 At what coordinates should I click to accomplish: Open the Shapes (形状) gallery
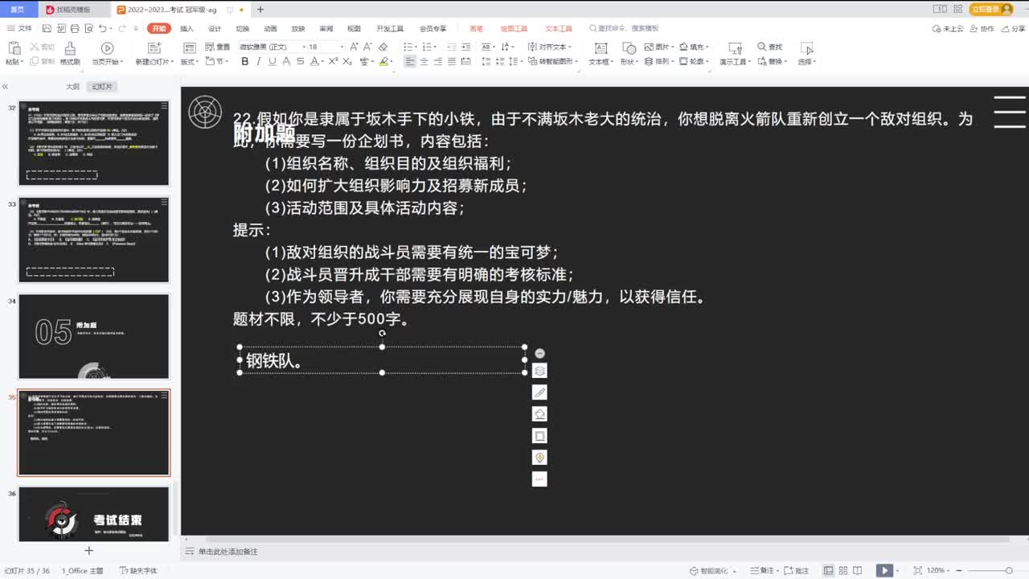627,50
